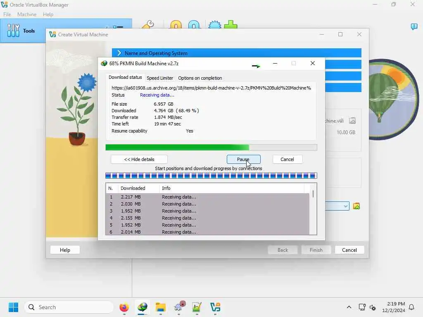The width and height of the screenshot is (423, 317).
Task: Click the turtle app icon on taskbar
Action: (179, 307)
